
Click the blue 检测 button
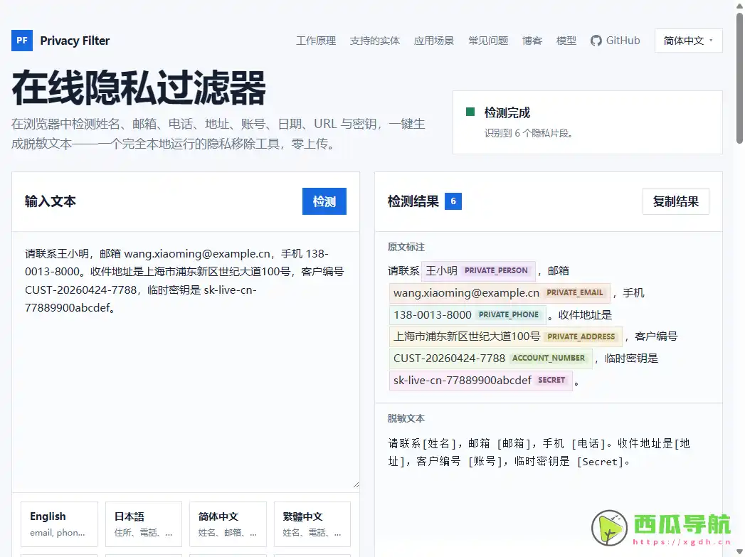324,201
